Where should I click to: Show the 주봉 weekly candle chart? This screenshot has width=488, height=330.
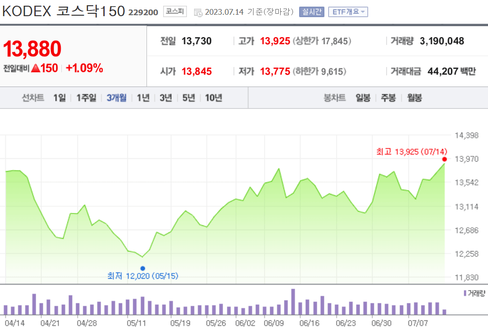389,98
